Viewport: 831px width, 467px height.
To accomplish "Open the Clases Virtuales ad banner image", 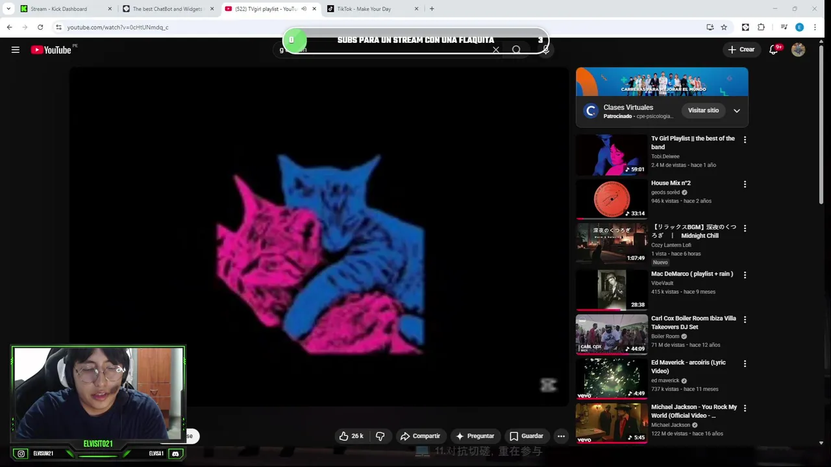I will coord(662,82).
